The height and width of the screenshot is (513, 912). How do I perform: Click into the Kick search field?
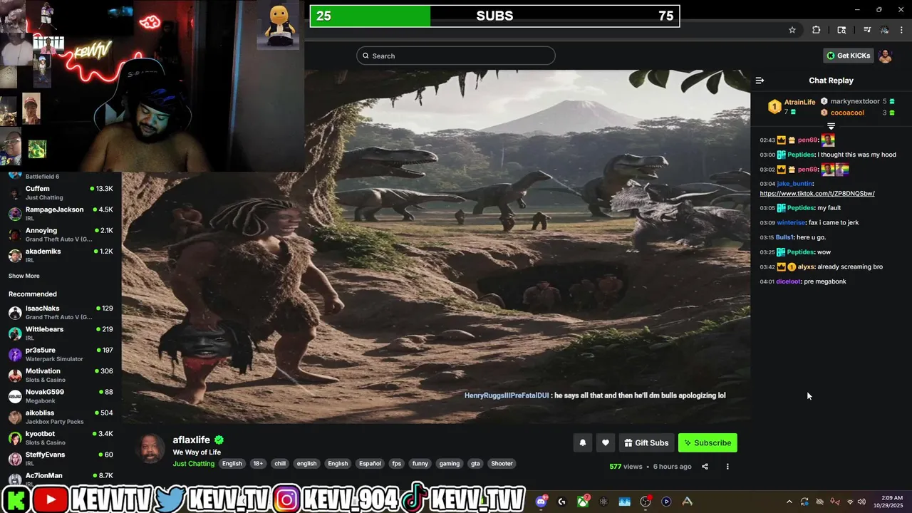[456, 56]
